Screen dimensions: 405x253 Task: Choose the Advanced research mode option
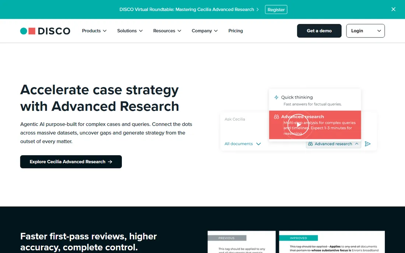coord(315,125)
